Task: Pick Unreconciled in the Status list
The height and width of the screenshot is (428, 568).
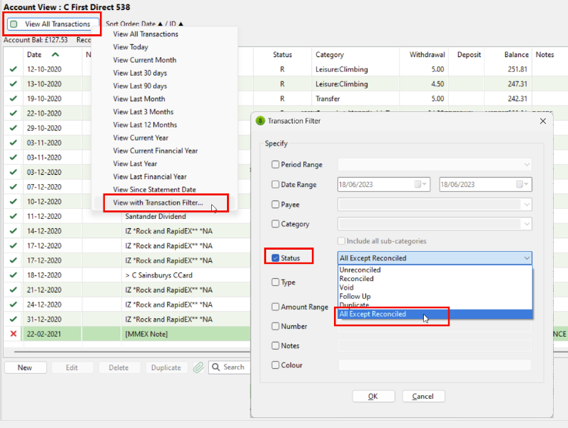Action: point(360,270)
